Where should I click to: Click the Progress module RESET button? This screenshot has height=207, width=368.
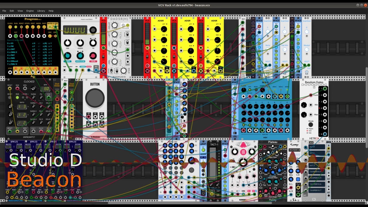21,27
